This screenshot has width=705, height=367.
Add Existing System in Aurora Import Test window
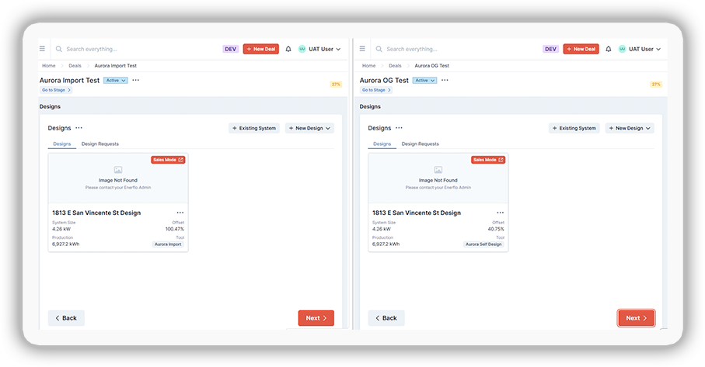tap(254, 128)
